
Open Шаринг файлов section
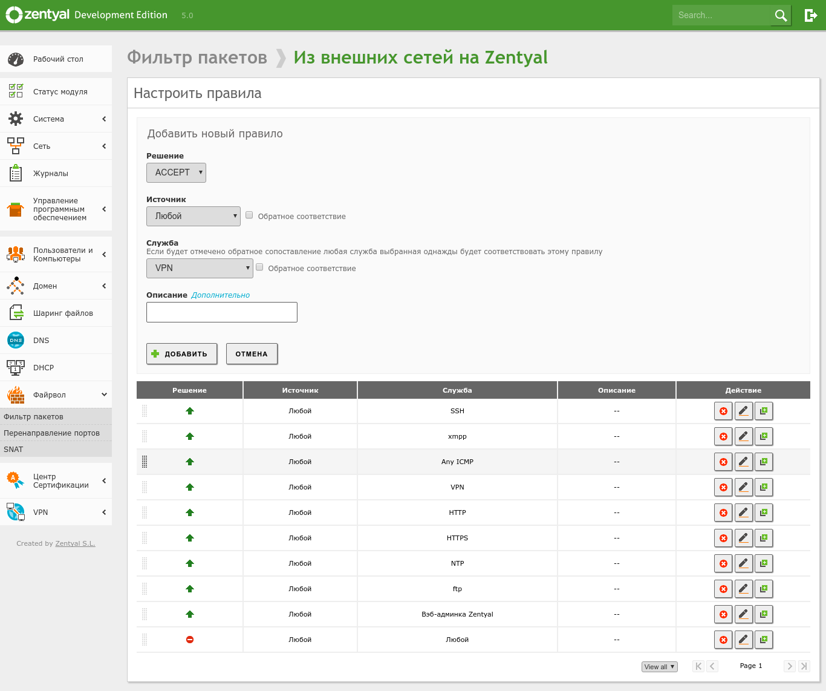click(56, 313)
